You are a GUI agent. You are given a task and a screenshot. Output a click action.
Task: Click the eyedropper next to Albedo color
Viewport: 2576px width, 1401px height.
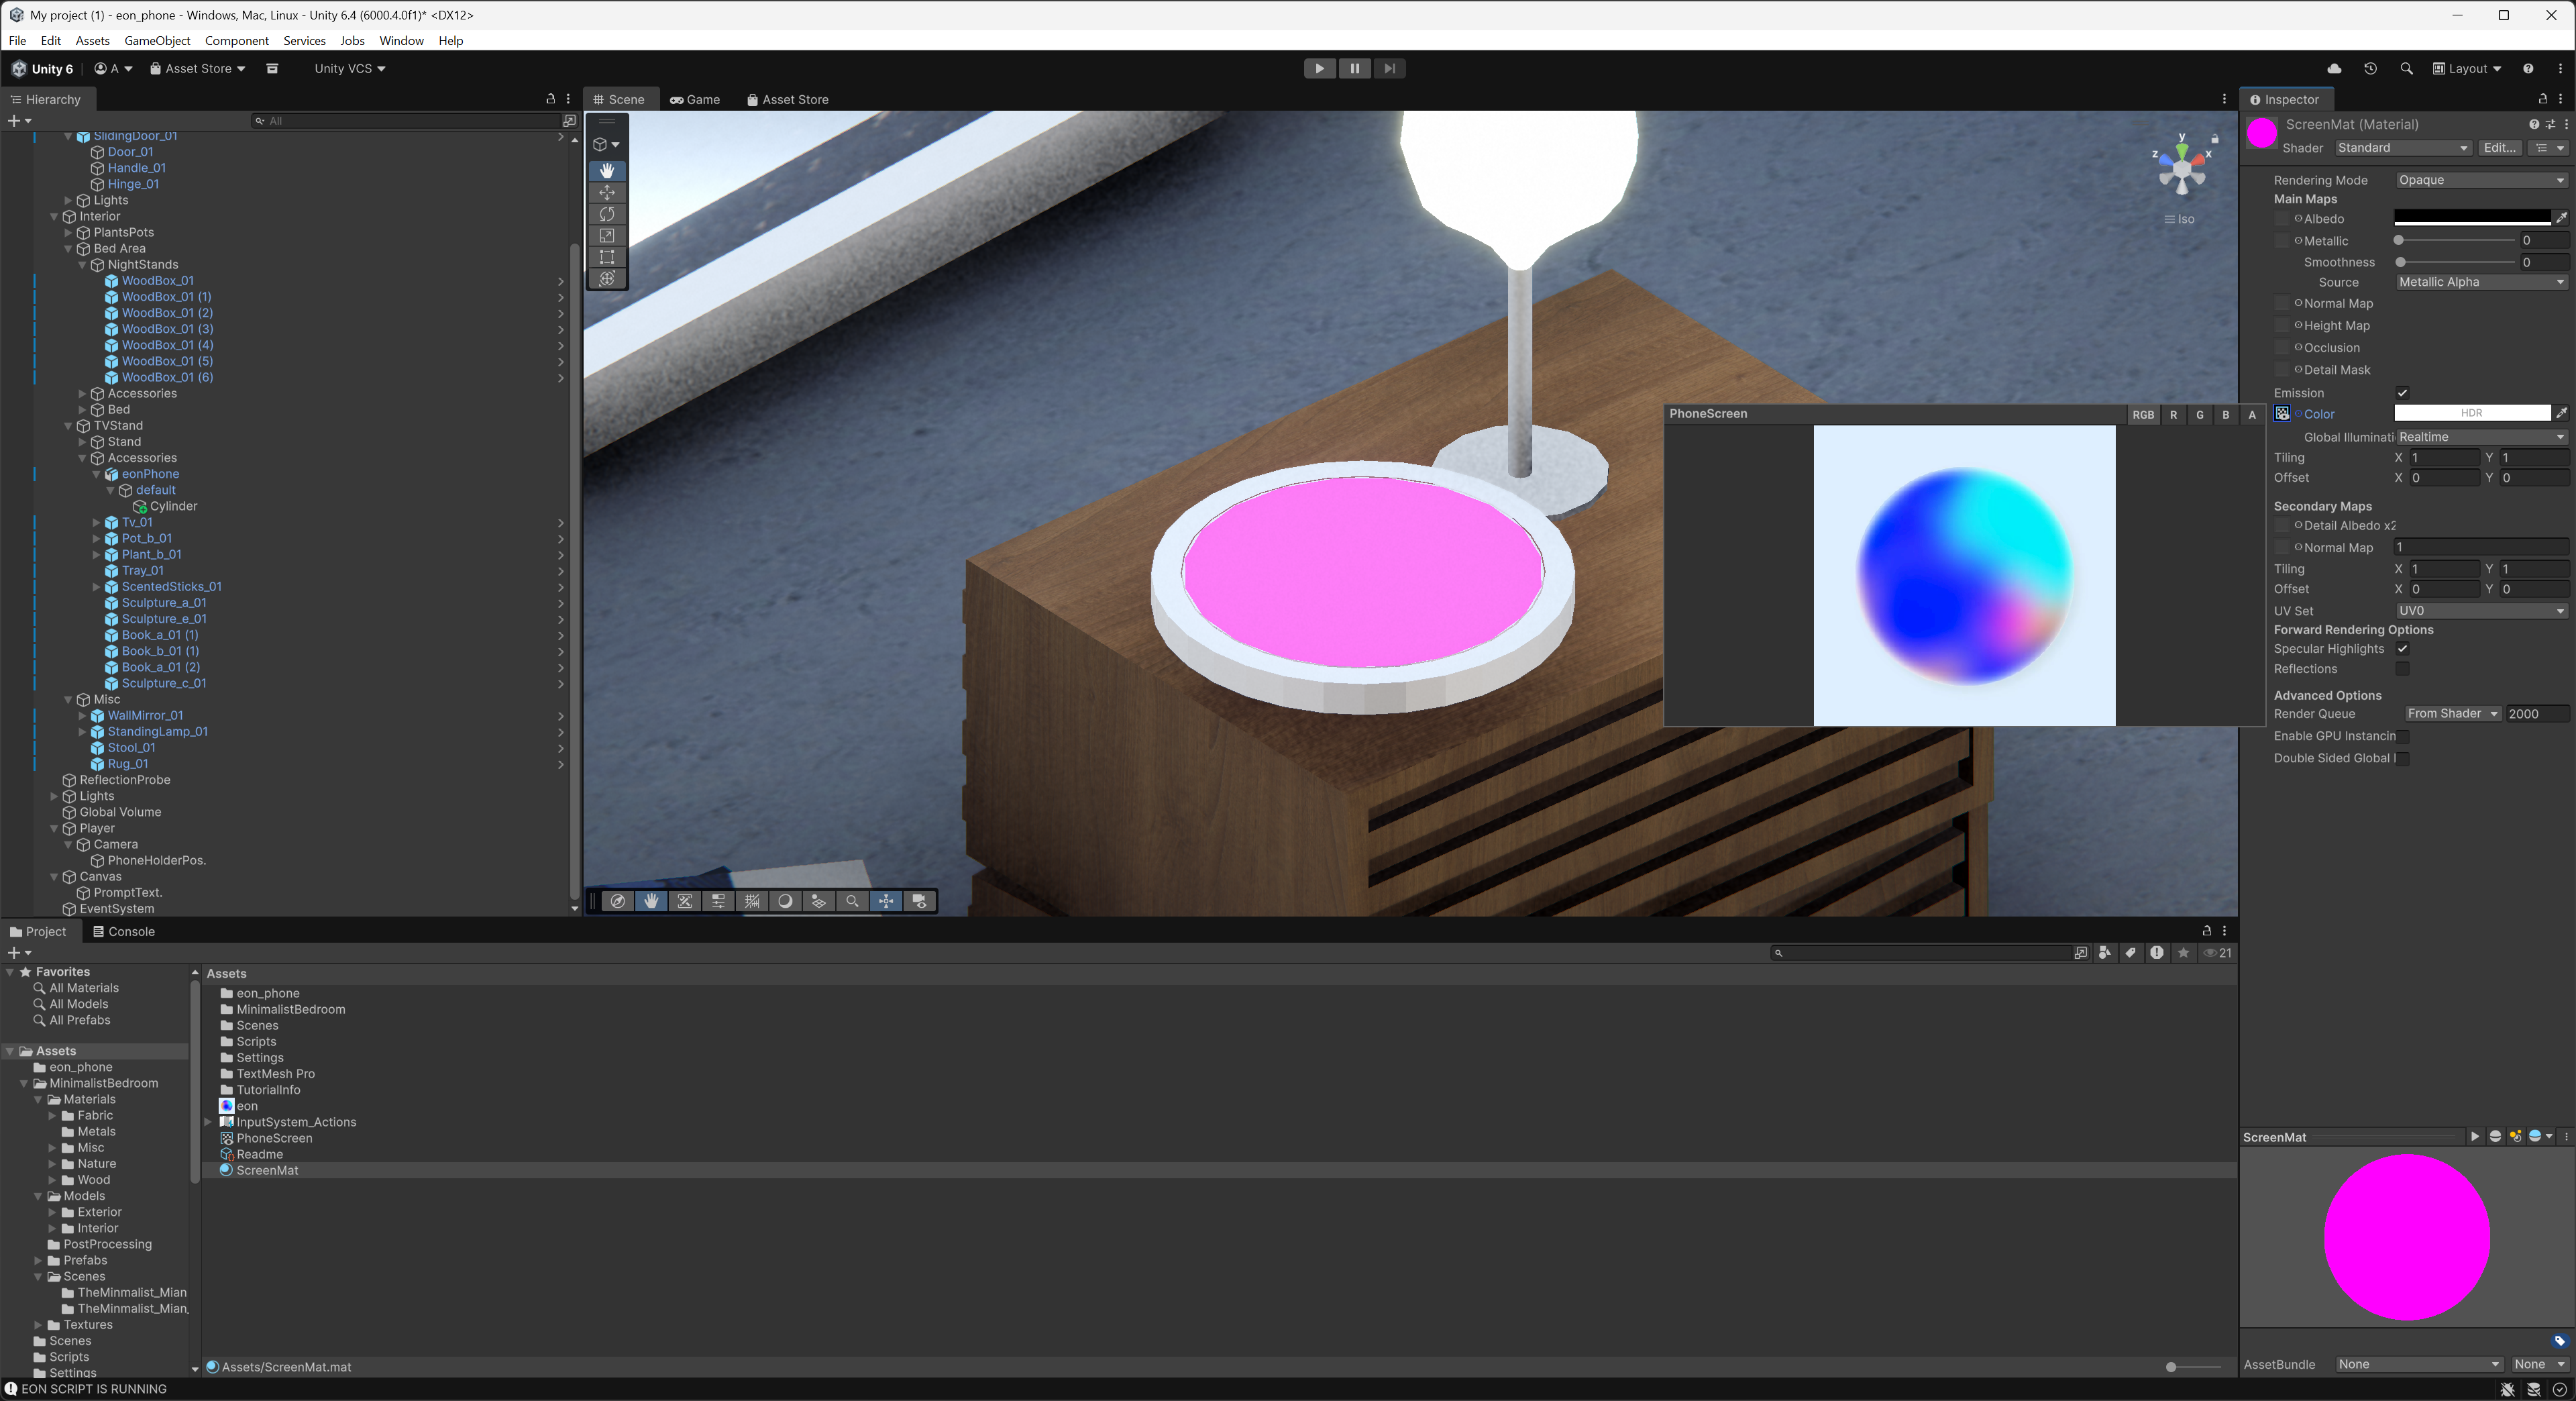pos(2561,218)
